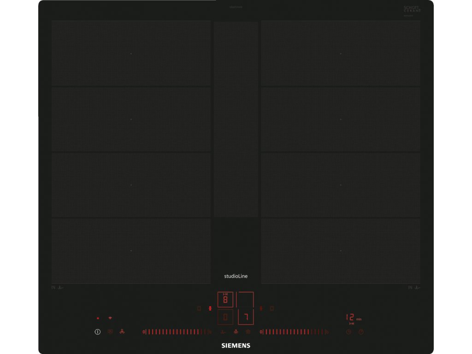Toggle the right outer flex zone icon
This screenshot has width=472, height=354.
pyautogui.click(x=272, y=308)
